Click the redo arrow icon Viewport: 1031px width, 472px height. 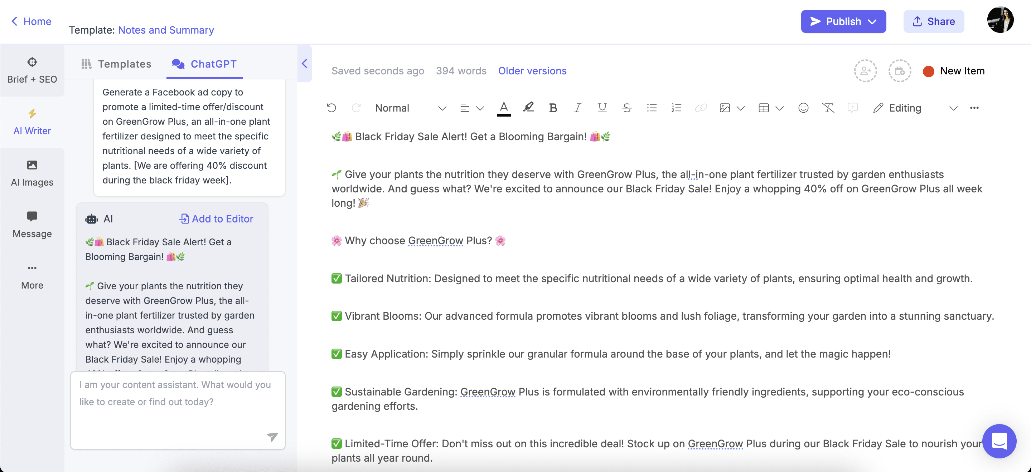tap(356, 108)
